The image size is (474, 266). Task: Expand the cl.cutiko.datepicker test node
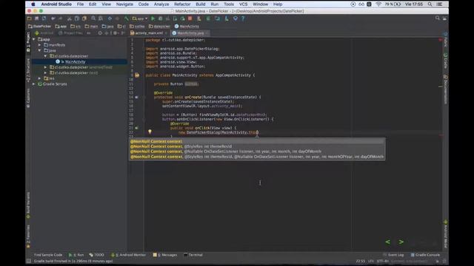click(x=45, y=72)
